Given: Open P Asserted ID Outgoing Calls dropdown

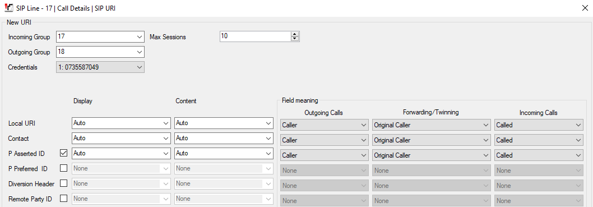Looking at the screenshot, I should 325,155.
